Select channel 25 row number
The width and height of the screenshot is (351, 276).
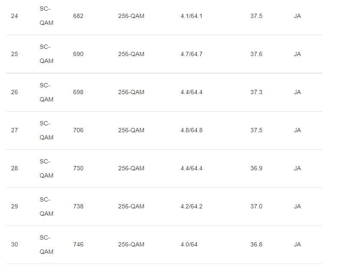[15, 54]
